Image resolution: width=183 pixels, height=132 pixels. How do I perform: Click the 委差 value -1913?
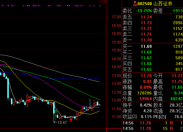177,11
